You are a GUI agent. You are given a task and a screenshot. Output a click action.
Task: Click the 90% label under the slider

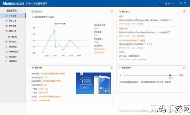coord(171,78)
